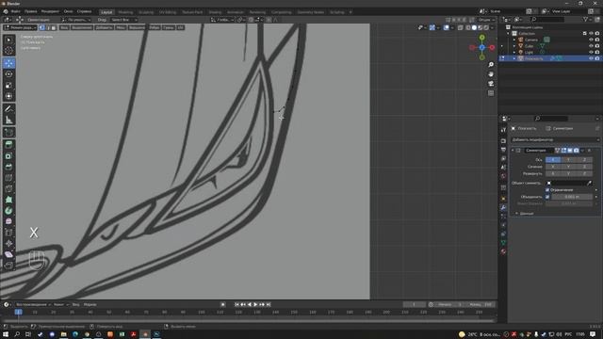Image resolution: width=603 pixels, height=339 pixels.
Task: Click the object picker eyedropper
Action: coord(589,183)
